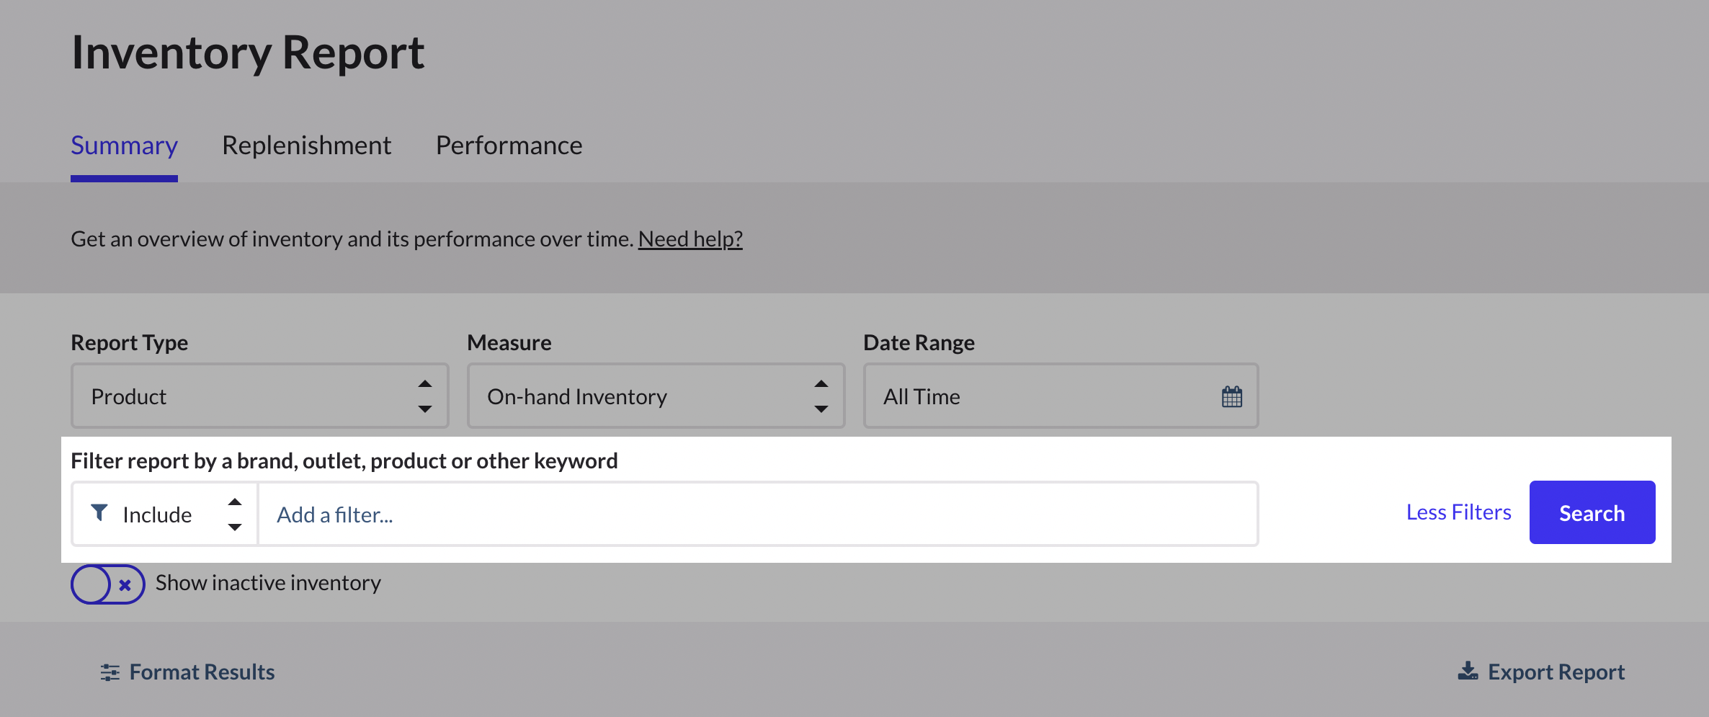Screen dimensions: 1709x717
Task: Open the calendar icon in Date Range
Action: tap(1232, 396)
